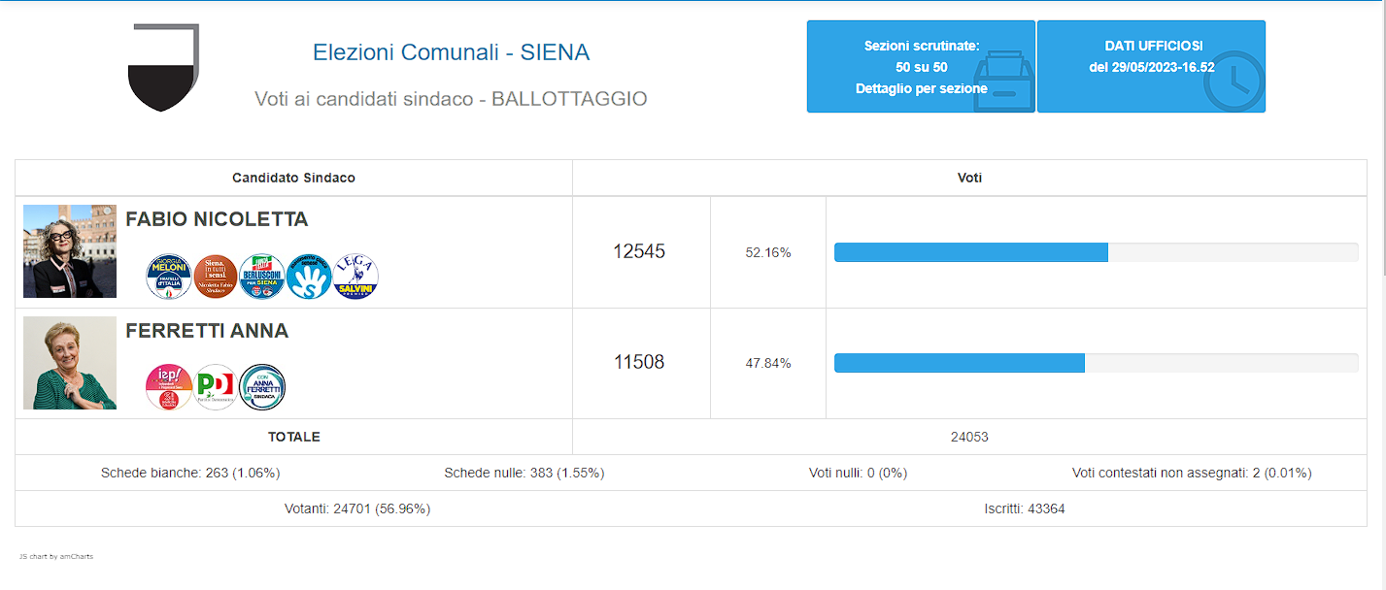1386x590 pixels.
Task: Open the 'Dettaglio per sezione' tile
Action: click(921, 67)
